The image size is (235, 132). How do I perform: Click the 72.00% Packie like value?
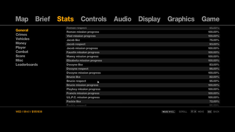coord(214,101)
